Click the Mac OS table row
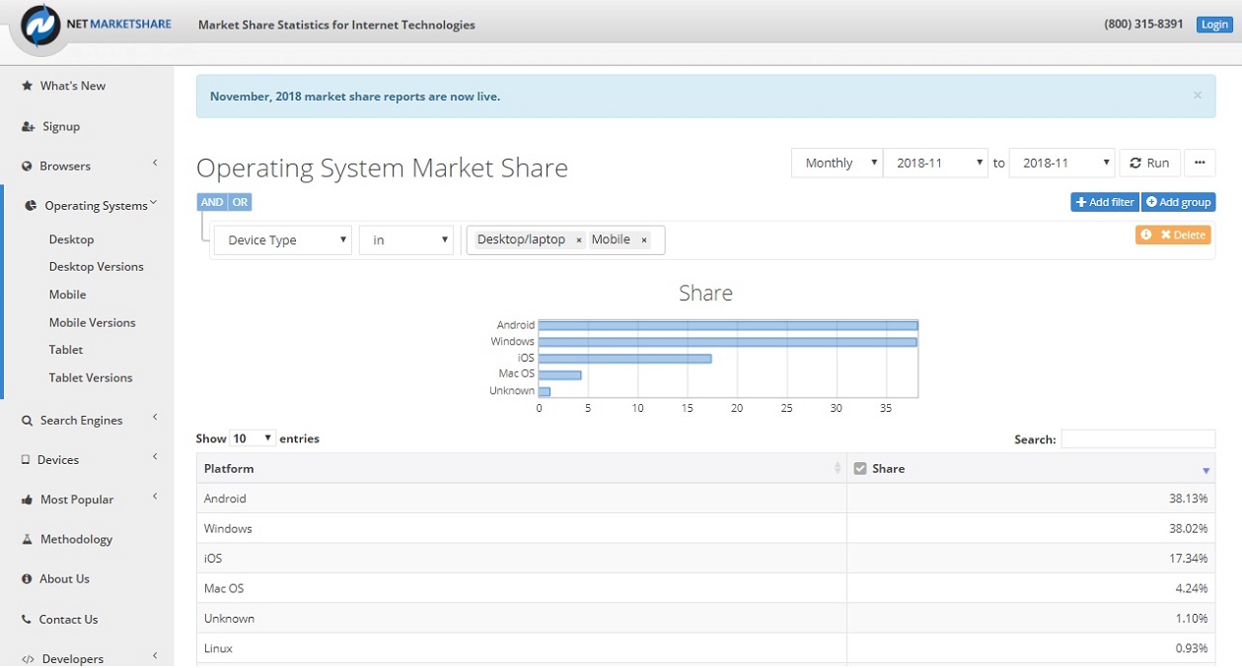The width and height of the screenshot is (1242, 668). (706, 588)
